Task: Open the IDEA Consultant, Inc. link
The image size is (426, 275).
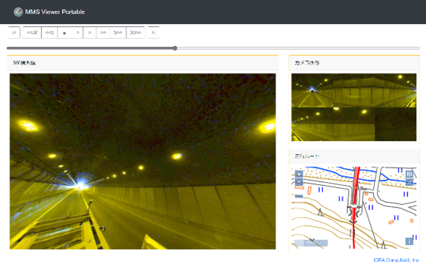Action: coord(396,260)
